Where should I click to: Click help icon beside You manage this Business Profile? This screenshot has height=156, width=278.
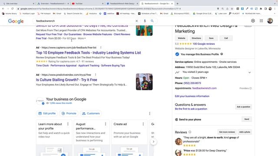[222, 54]
